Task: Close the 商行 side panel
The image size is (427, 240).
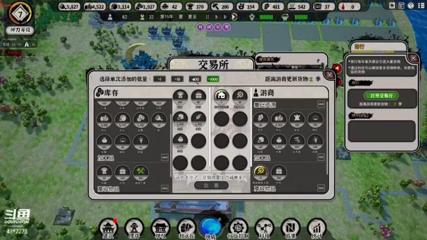Action: click(x=413, y=58)
